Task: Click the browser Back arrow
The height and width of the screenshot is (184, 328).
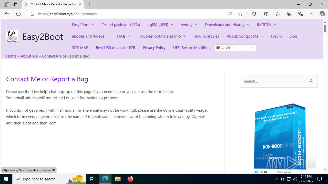Action: (7, 14)
